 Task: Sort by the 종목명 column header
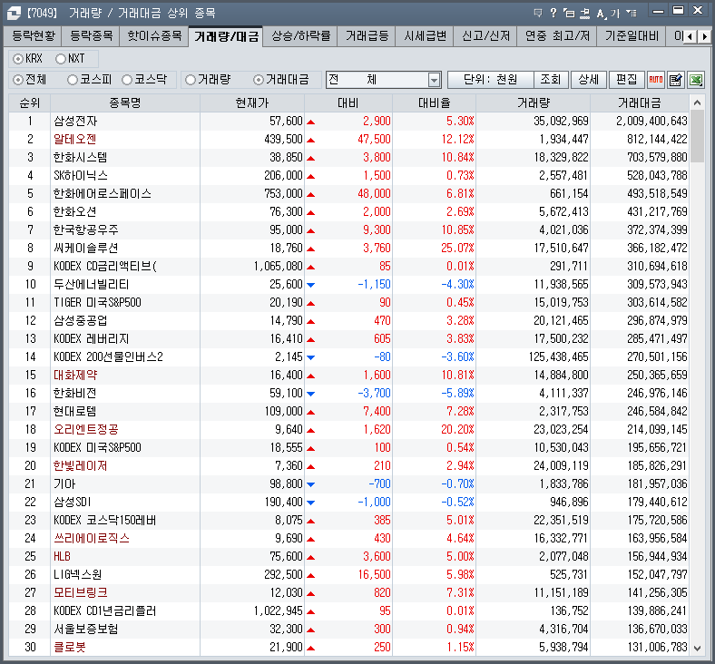click(x=125, y=103)
